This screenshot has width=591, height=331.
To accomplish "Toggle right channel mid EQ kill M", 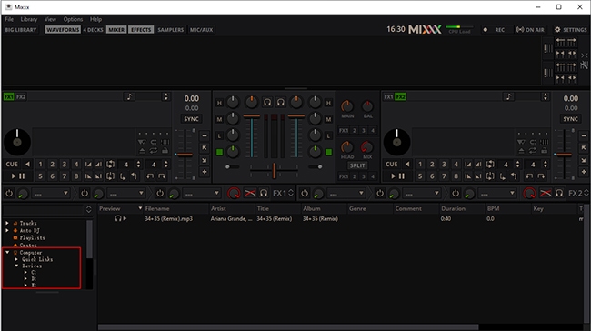I will (328, 119).
